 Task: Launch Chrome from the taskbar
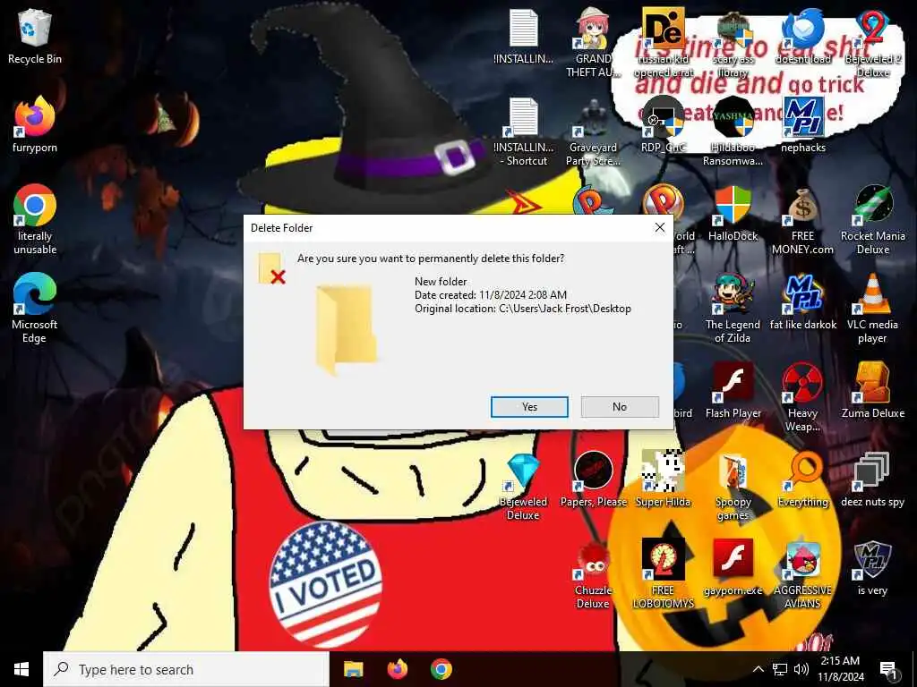[x=441, y=669]
